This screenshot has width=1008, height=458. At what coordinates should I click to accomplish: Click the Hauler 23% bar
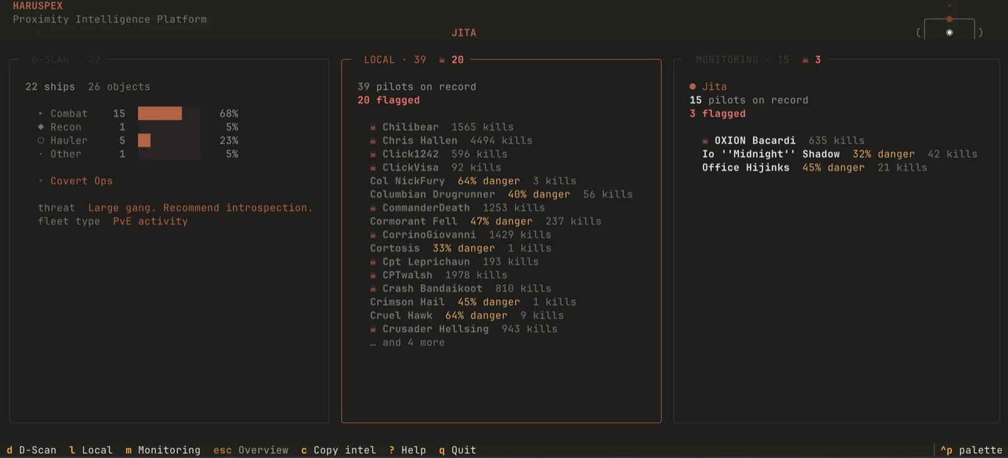pos(144,140)
